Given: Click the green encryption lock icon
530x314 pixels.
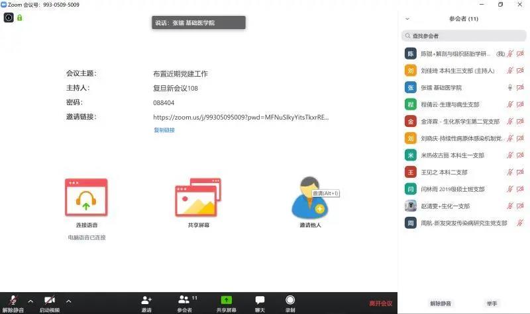Looking at the screenshot, I should click(20, 17).
